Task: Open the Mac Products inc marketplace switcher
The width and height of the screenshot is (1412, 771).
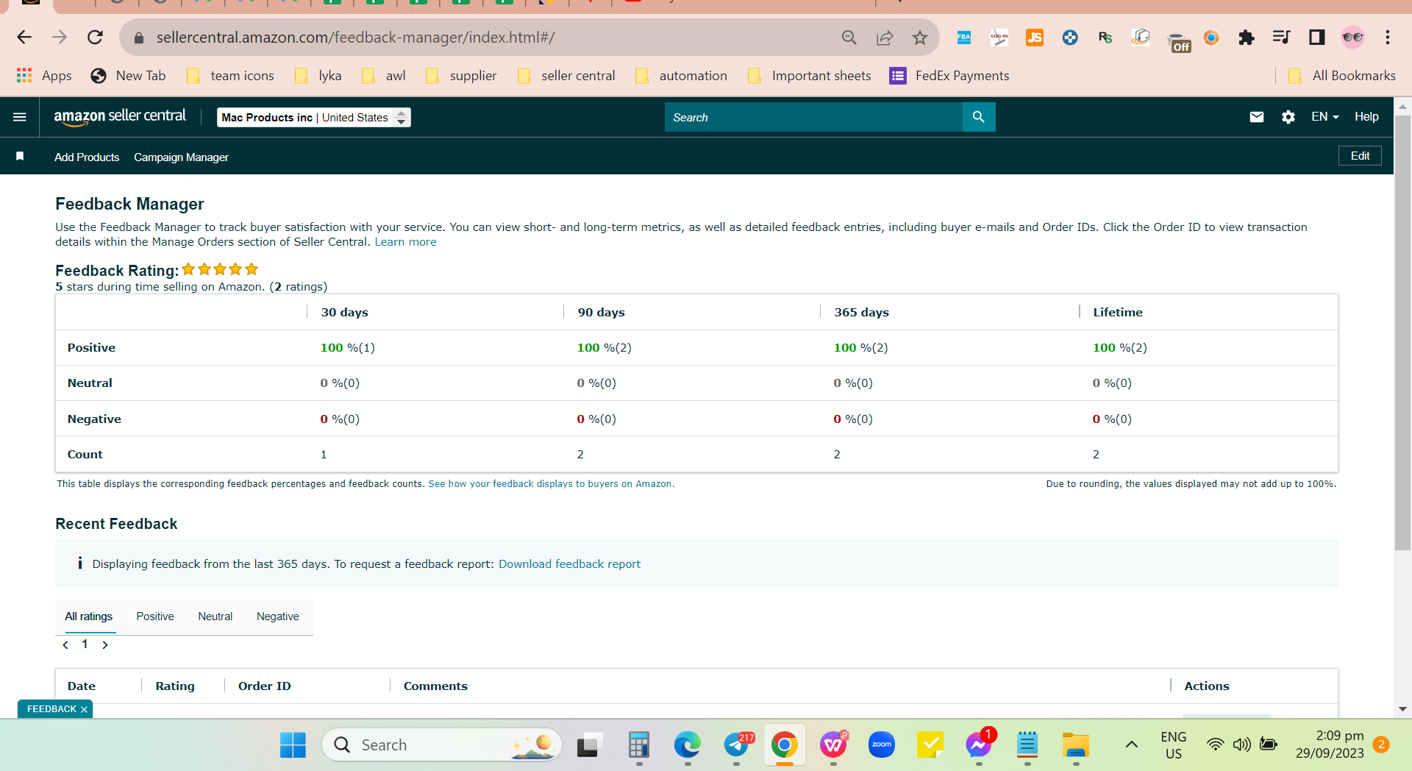Action: coord(314,118)
